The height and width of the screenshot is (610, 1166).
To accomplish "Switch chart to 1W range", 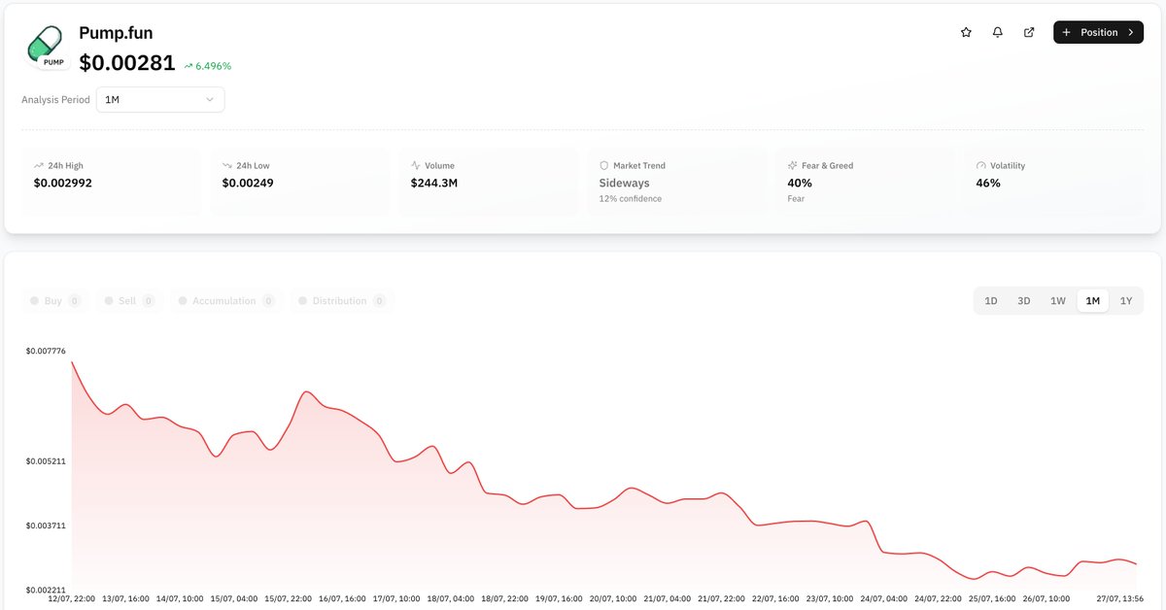I will tap(1058, 301).
